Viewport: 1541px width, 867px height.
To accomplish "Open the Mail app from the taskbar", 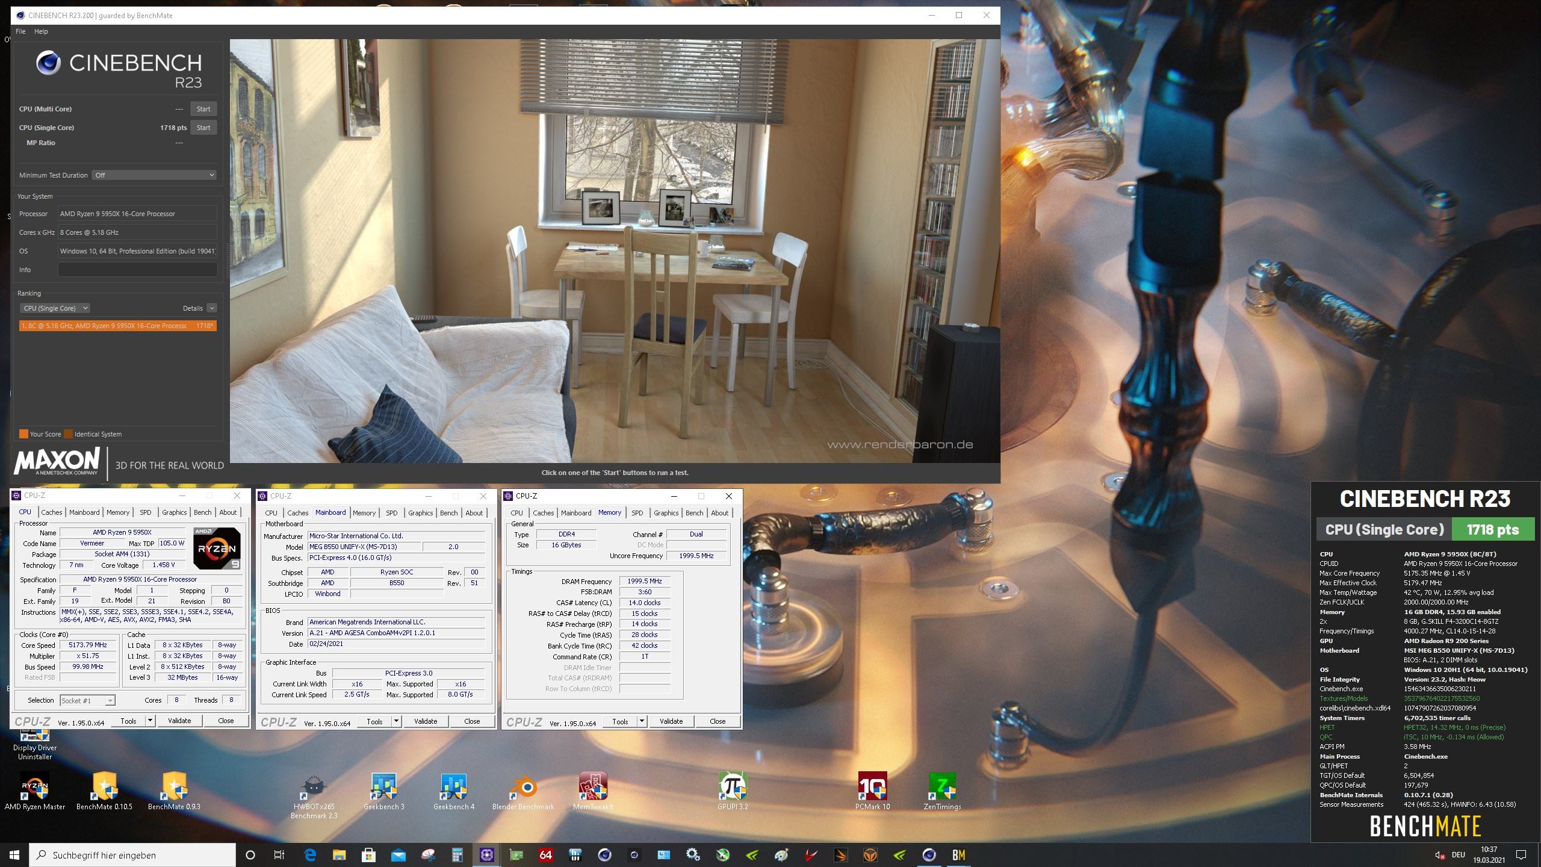I will click(398, 855).
